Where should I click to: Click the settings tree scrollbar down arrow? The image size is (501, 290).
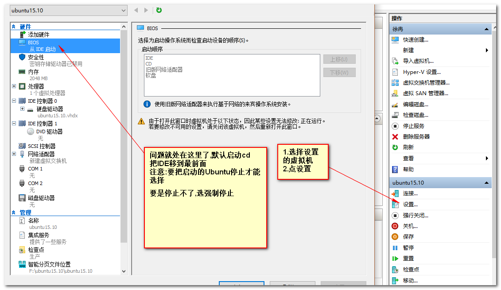click(x=124, y=271)
